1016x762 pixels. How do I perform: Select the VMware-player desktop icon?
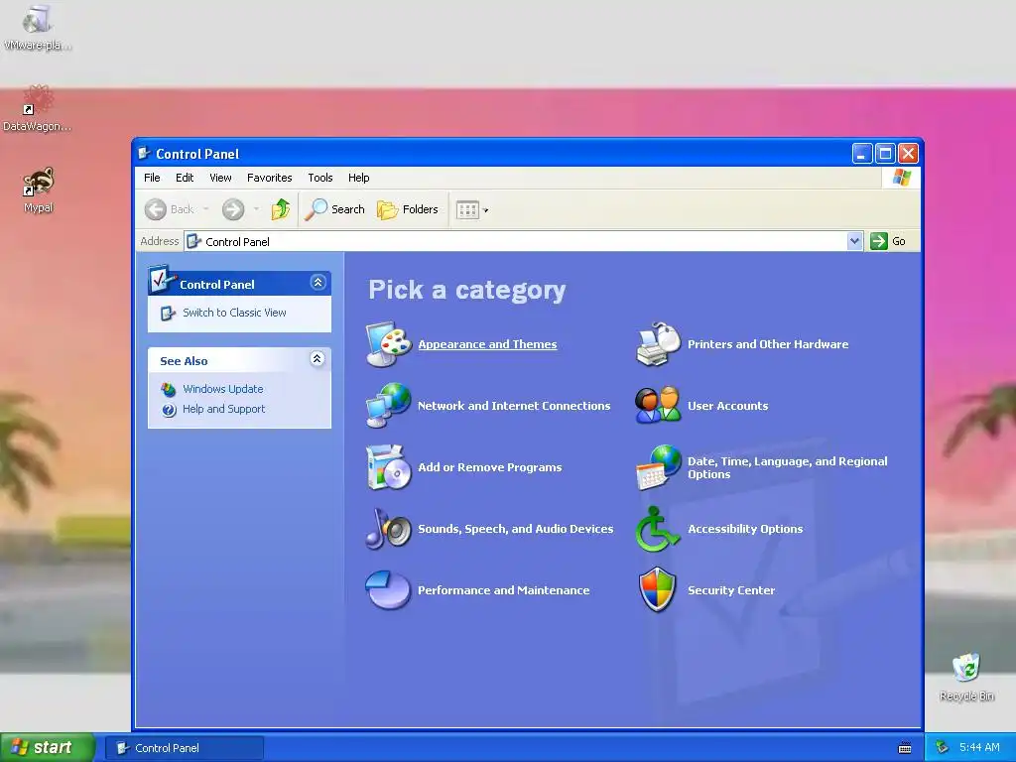[37, 28]
